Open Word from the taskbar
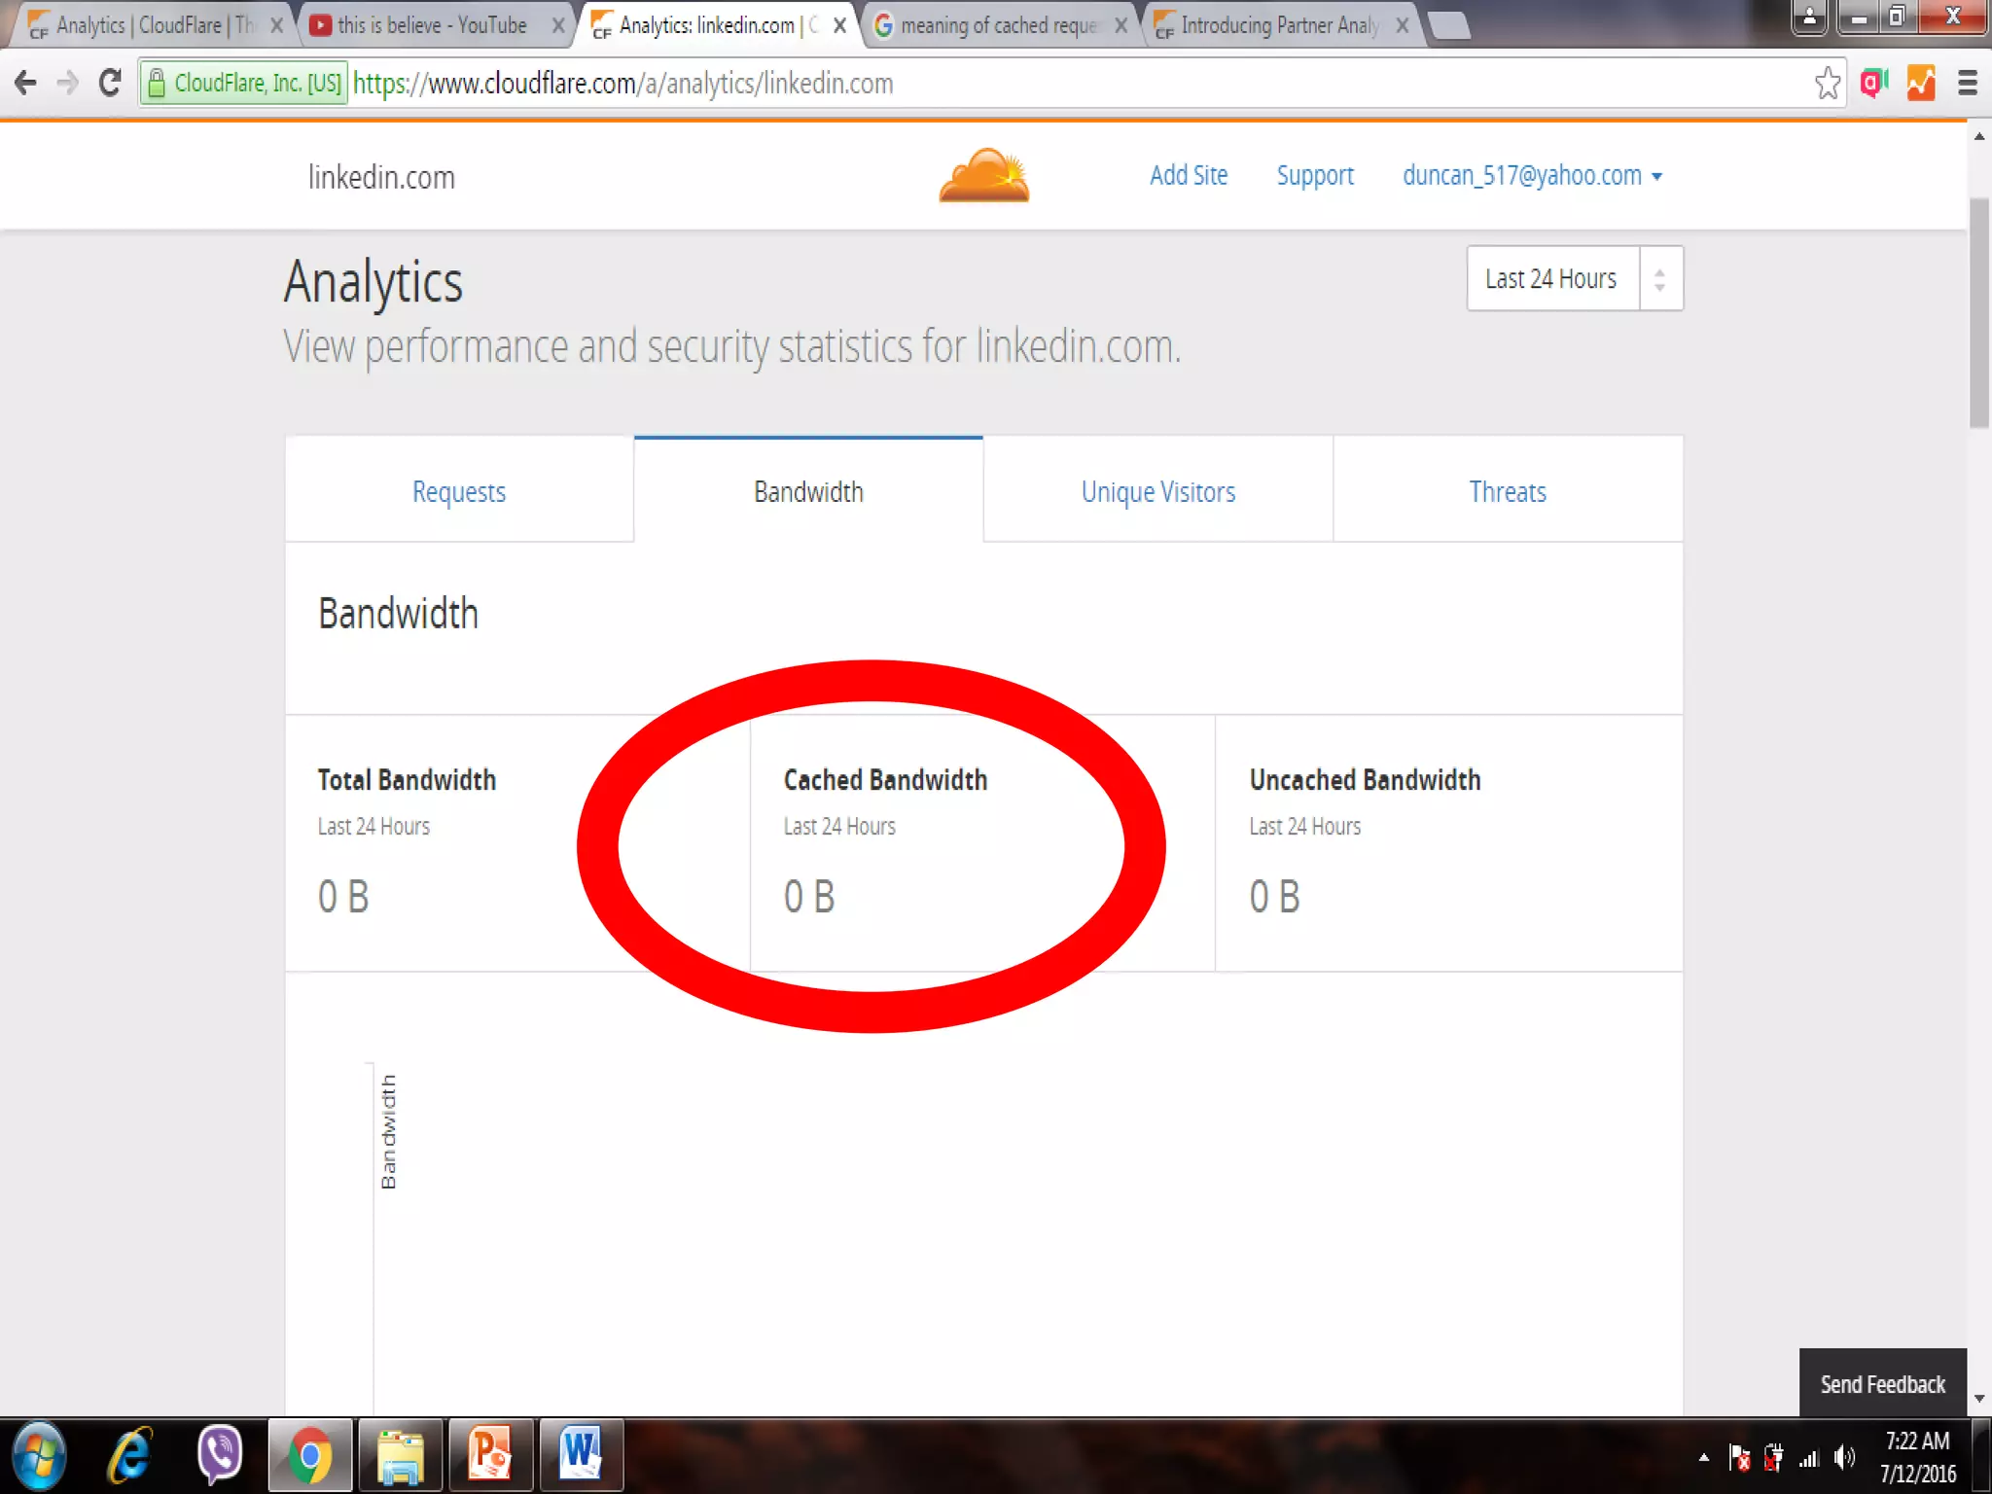 (x=581, y=1454)
